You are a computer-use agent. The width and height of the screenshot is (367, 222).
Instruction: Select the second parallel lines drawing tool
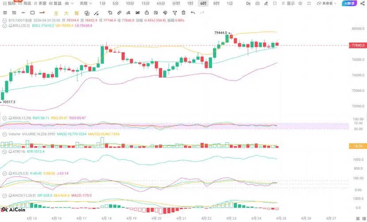14,13
